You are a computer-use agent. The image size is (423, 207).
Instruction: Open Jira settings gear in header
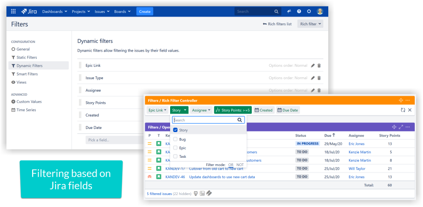[x=309, y=11]
